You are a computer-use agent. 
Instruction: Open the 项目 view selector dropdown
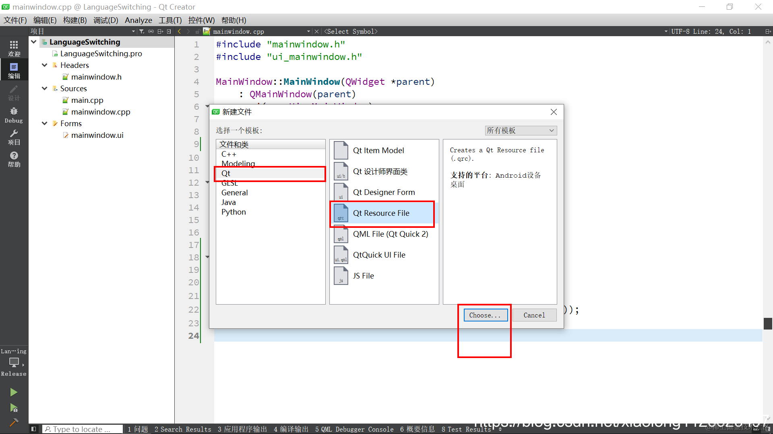pyautogui.click(x=83, y=31)
